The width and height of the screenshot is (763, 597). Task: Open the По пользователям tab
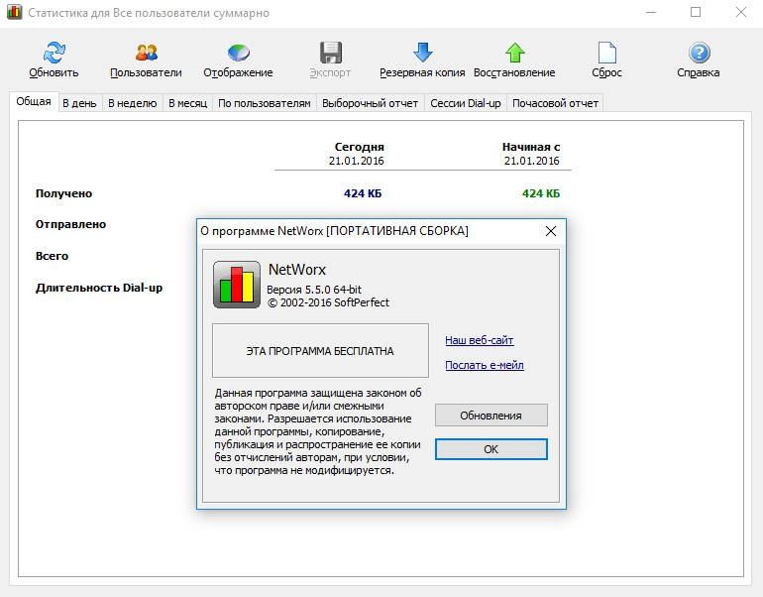[265, 103]
